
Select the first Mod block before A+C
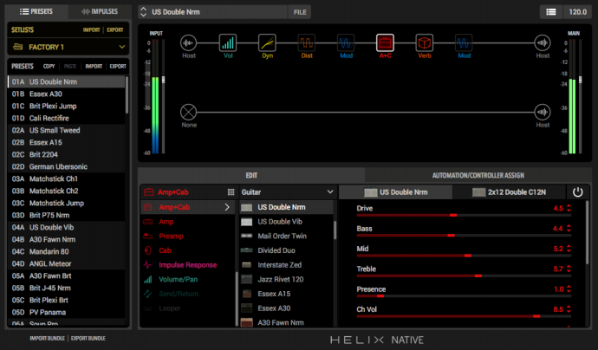(346, 42)
